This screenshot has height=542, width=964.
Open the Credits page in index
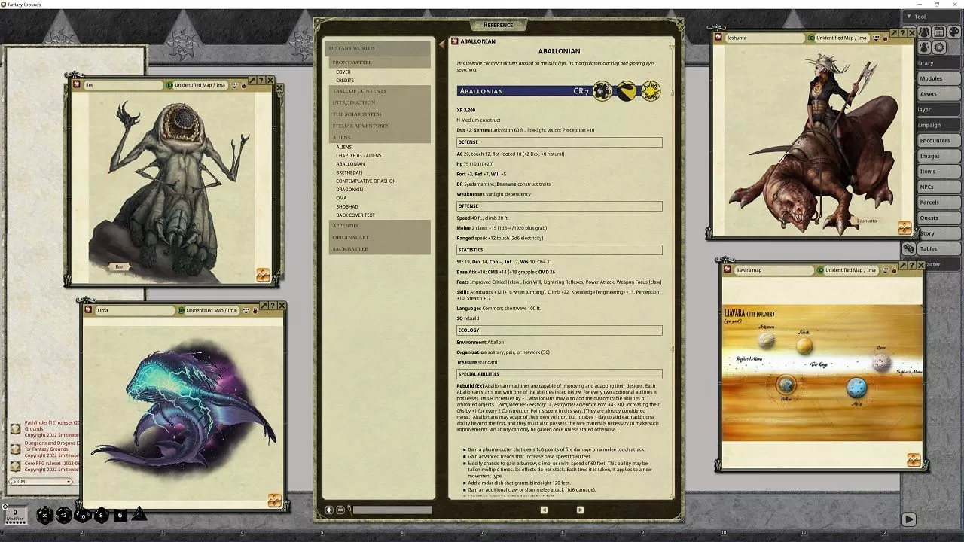pyautogui.click(x=345, y=80)
